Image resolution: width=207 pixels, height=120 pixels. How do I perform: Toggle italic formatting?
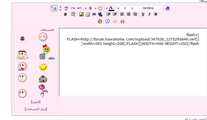pyautogui.click(x=149, y=14)
